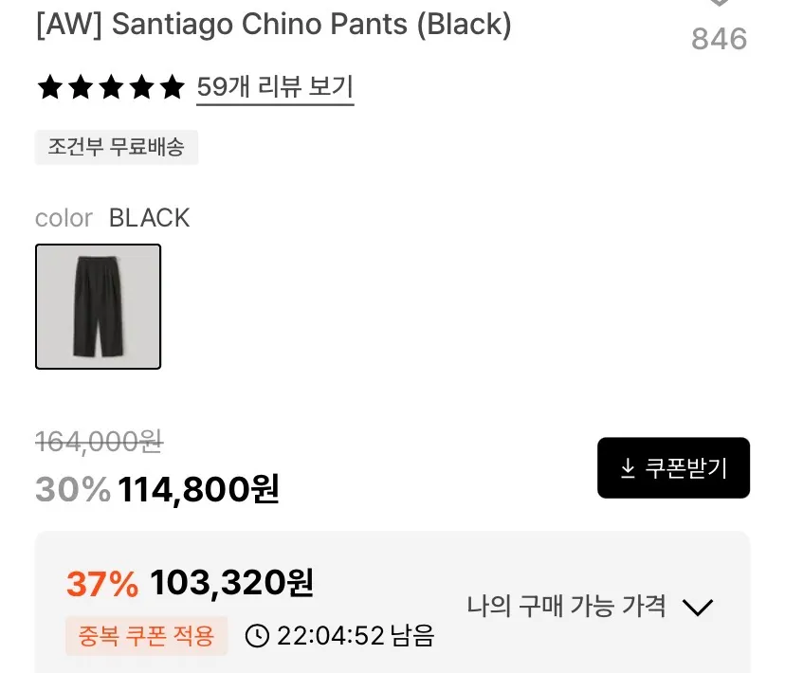This screenshot has height=673, width=785.
Task: Click the color BLACK option label
Action: [x=113, y=218]
